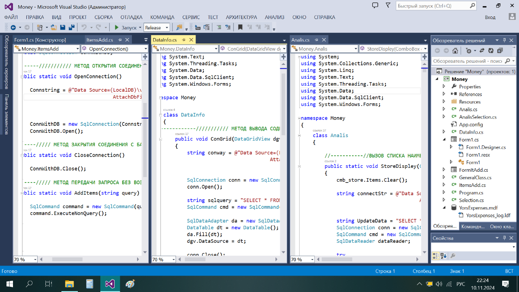Click the Save All icon
The height and width of the screenshot is (292, 519).
(x=72, y=27)
